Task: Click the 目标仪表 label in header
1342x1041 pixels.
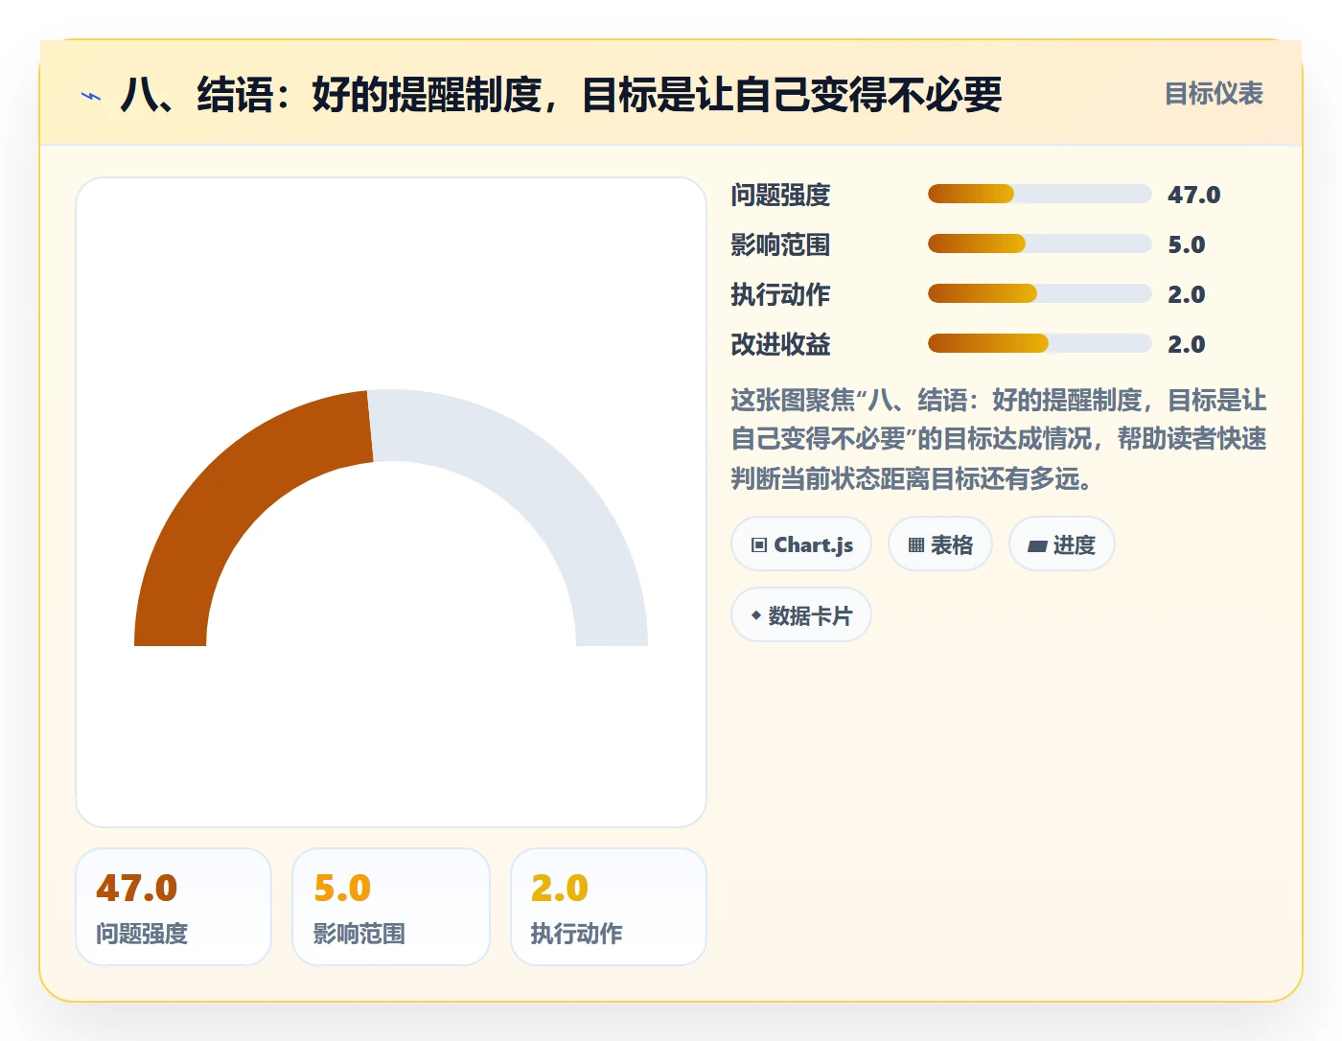Action: coord(1214,94)
